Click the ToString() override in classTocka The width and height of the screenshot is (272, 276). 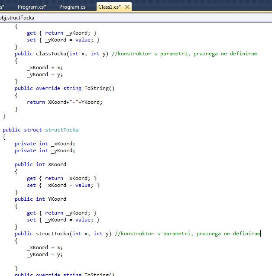point(99,88)
